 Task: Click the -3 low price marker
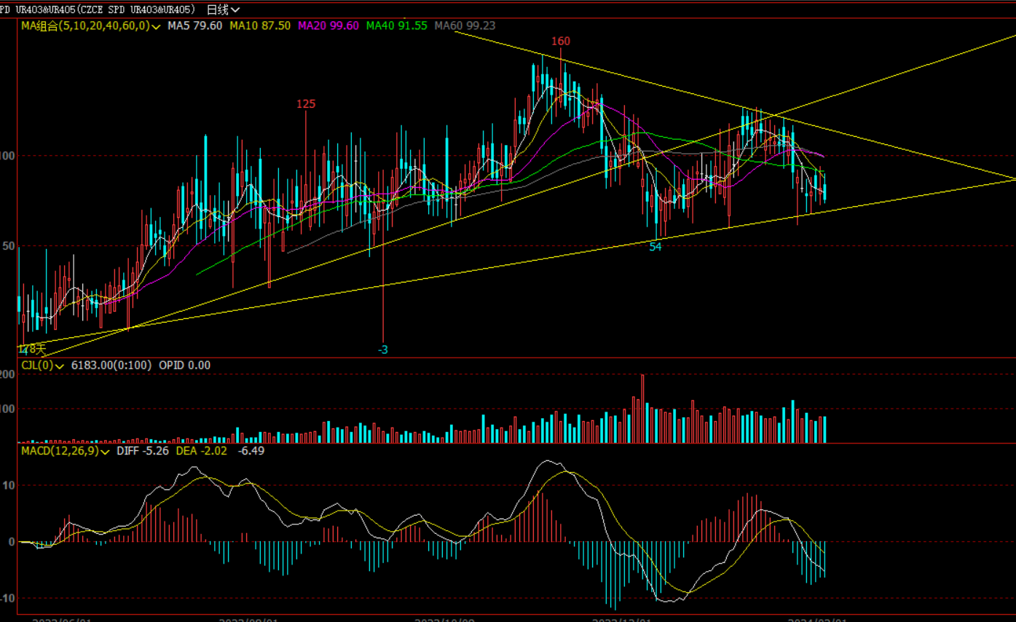[382, 350]
